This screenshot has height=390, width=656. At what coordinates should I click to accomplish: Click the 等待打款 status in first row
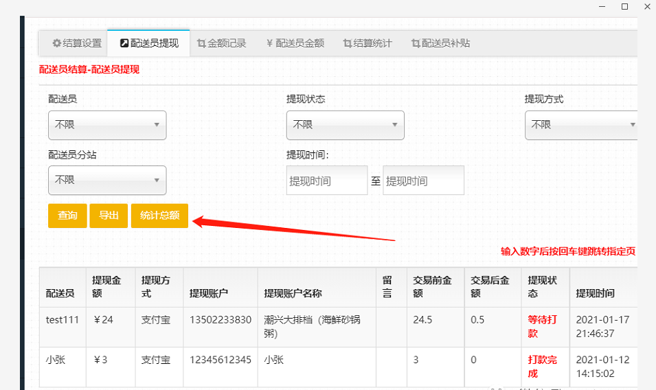[542, 326]
